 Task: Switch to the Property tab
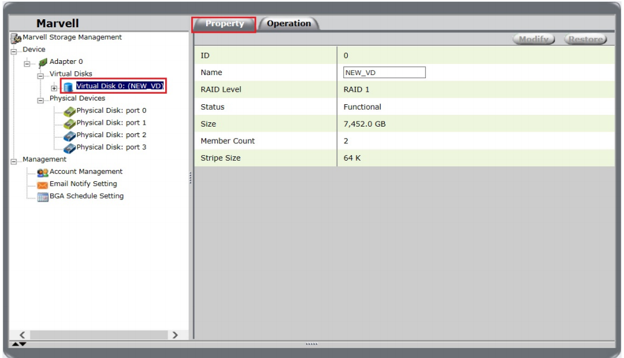(x=224, y=24)
